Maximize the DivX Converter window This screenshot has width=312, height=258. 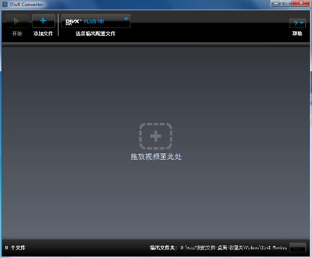(x=287, y=3)
